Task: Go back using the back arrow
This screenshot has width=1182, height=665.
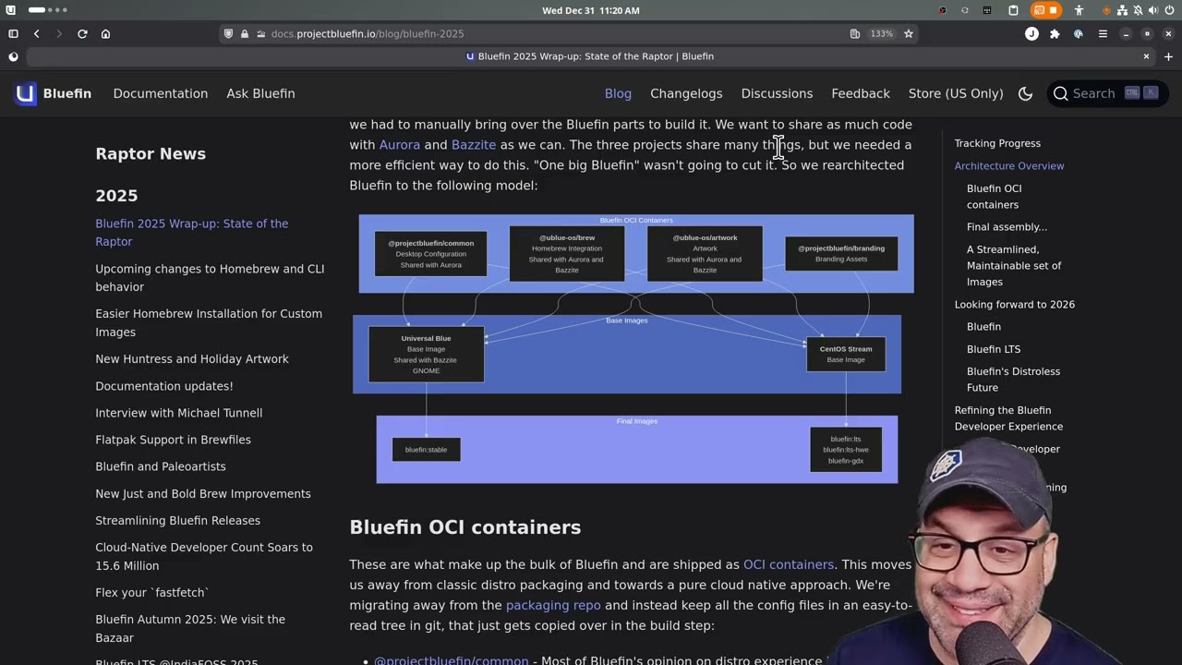Action: (36, 34)
